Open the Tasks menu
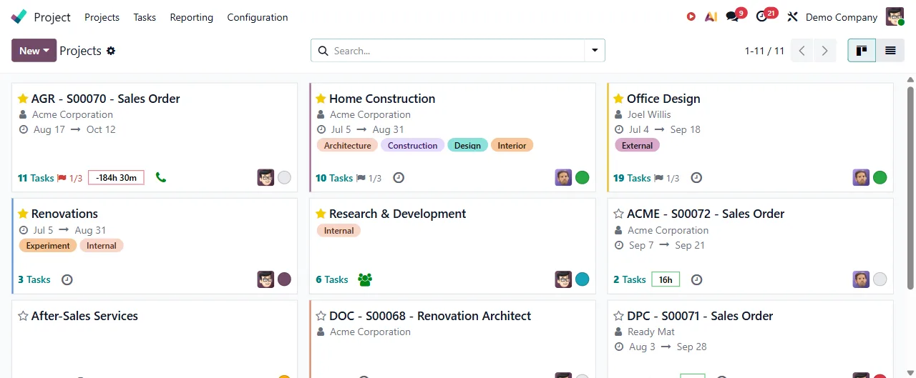Image resolution: width=916 pixels, height=378 pixels. [145, 17]
